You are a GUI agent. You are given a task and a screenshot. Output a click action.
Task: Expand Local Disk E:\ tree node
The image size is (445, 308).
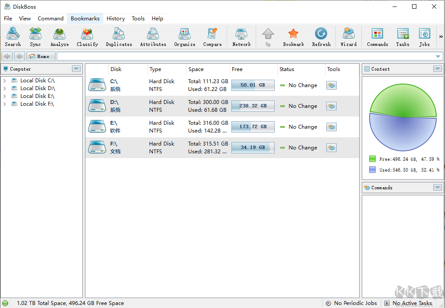4,96
